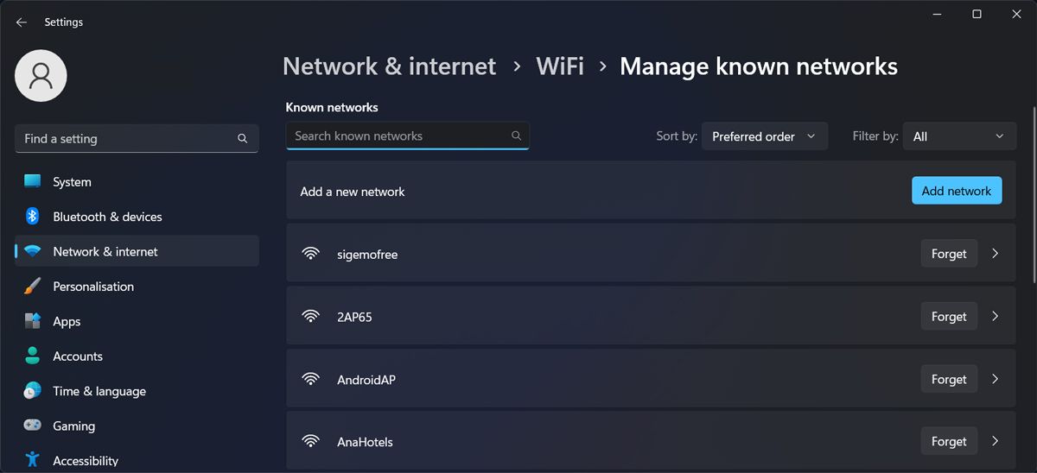Click the Search known networks field

[x=398, y=136]
